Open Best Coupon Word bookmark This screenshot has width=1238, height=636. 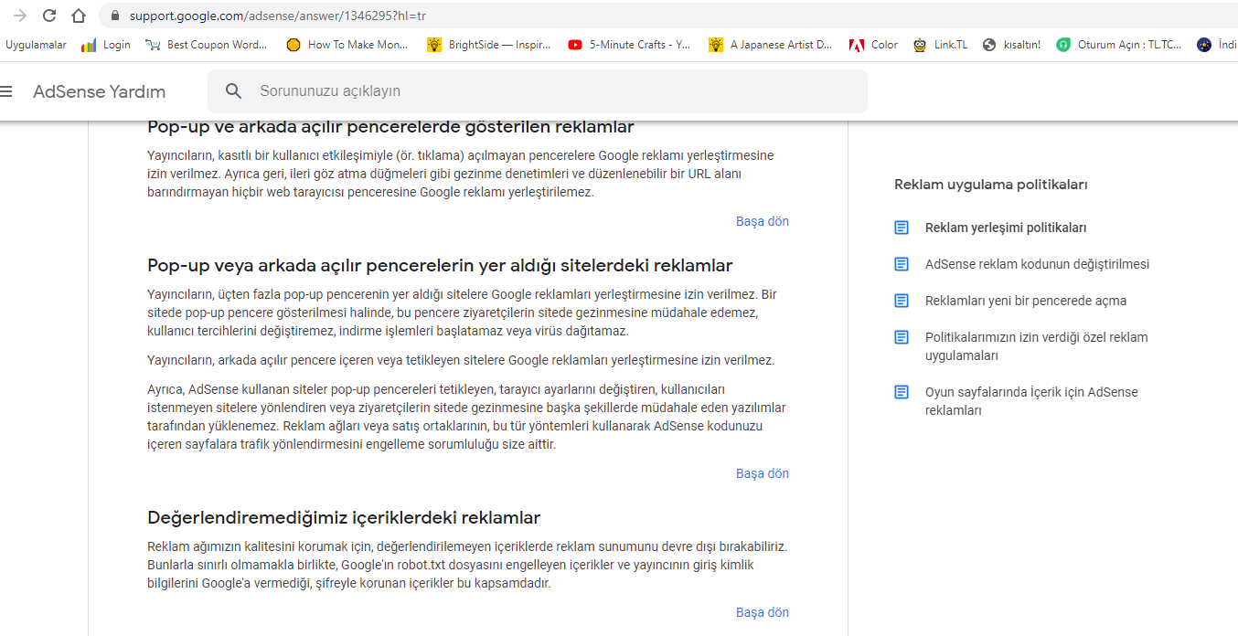pyautogui.click(x=207, y=45)
